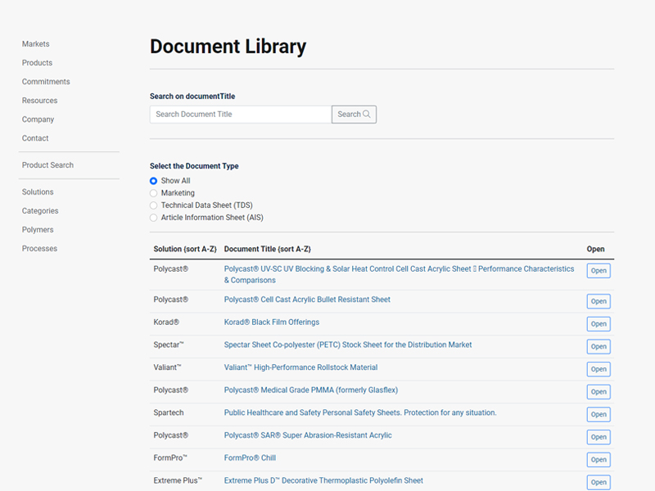
Task: Click the FormPro™ solution cell
Action: pos(170,457)
